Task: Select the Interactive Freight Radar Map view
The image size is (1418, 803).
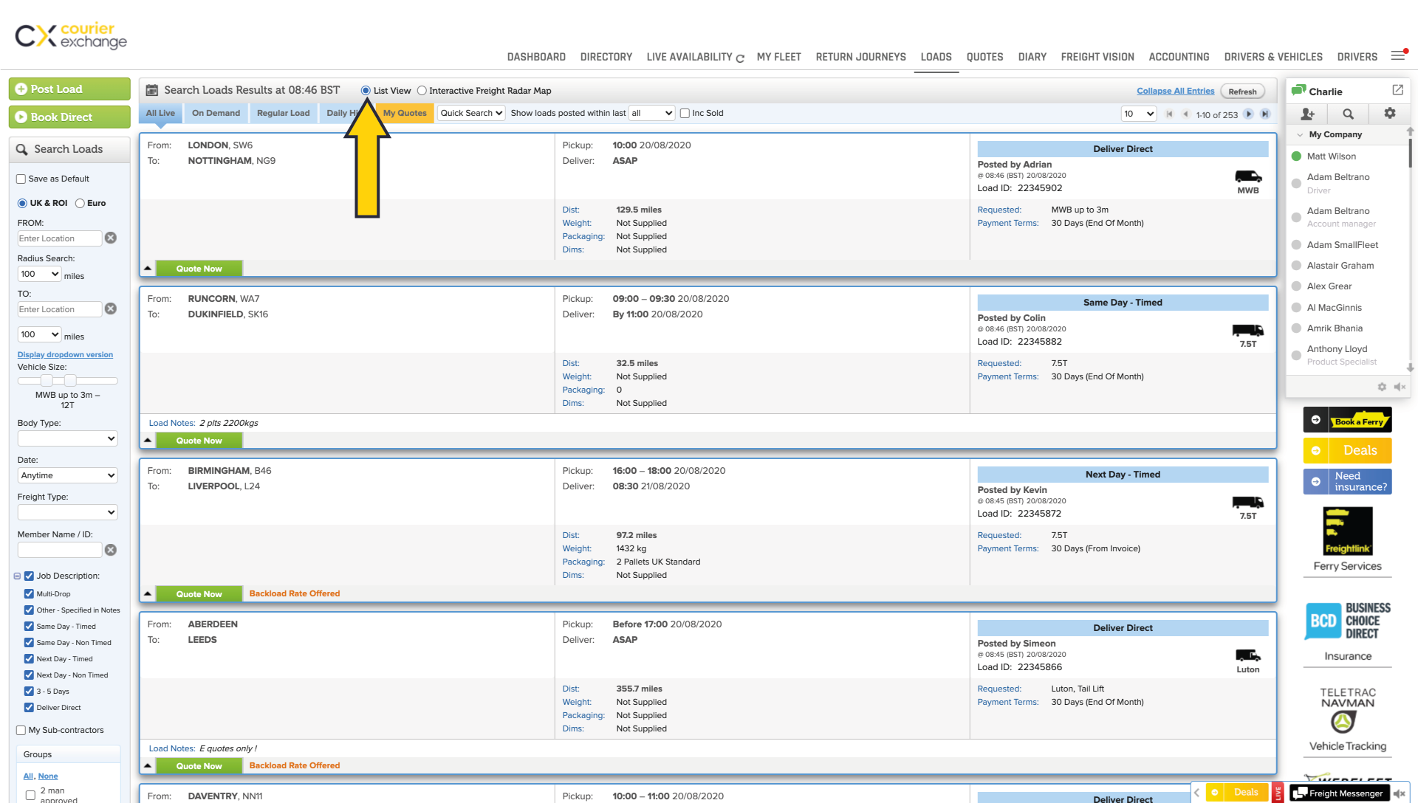Action: [x=422, y=90]
